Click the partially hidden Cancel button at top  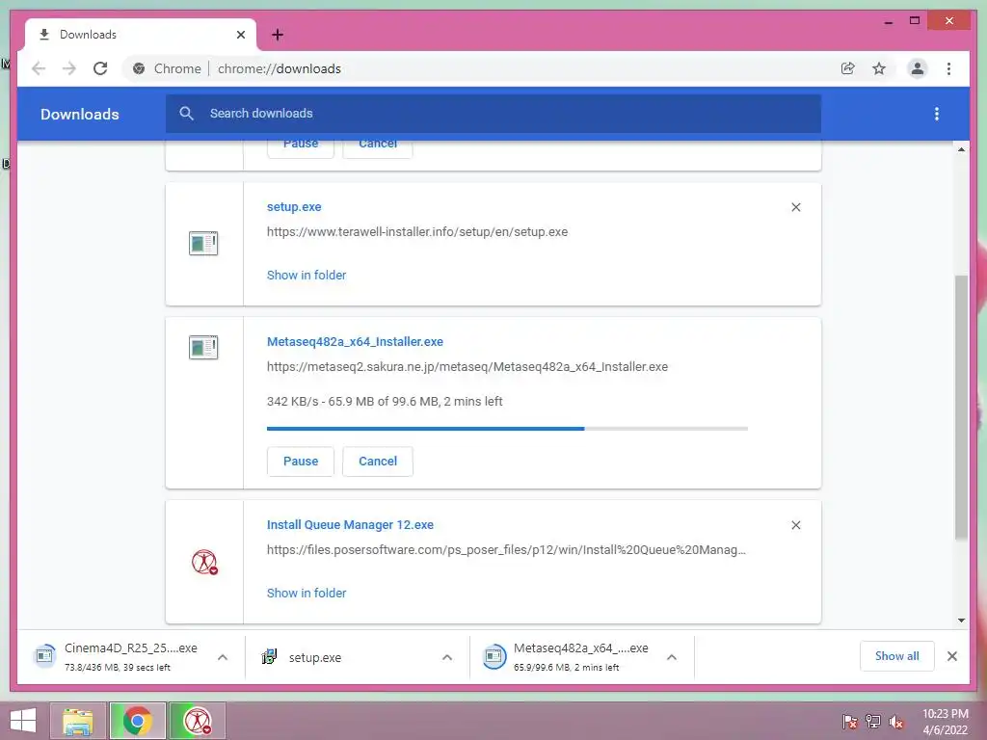tap(378, 146)
